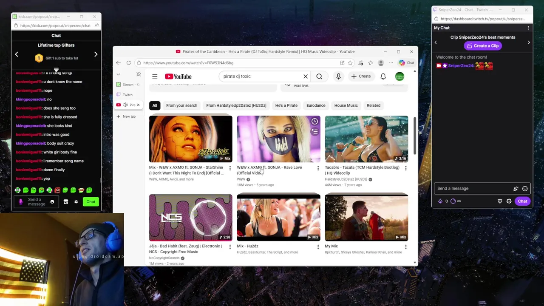Open a New tab in sidebar
The image size is (544, 306).
coord(126,116)
